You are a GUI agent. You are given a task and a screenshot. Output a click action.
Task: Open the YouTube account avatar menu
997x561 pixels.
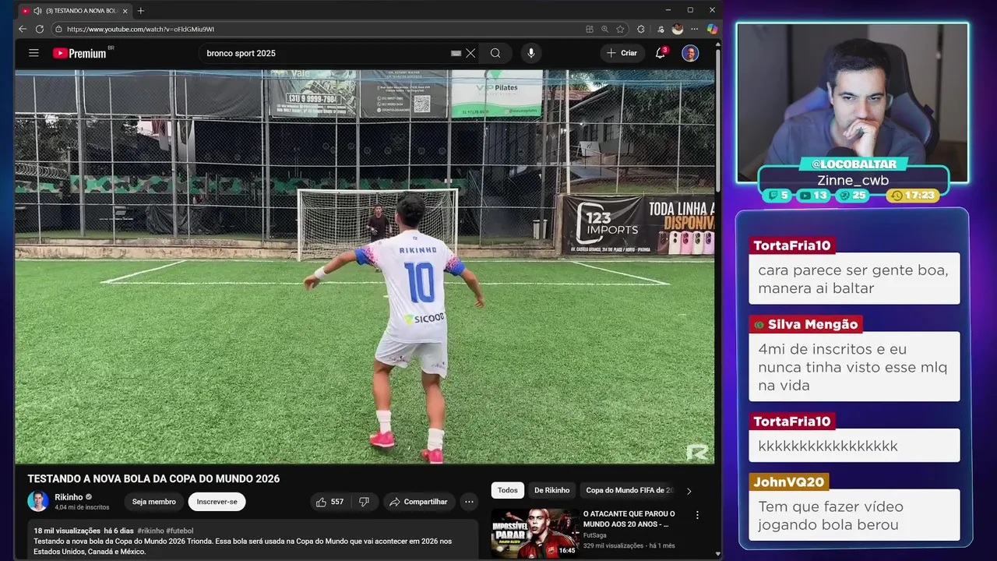click(x=690, y=53)
